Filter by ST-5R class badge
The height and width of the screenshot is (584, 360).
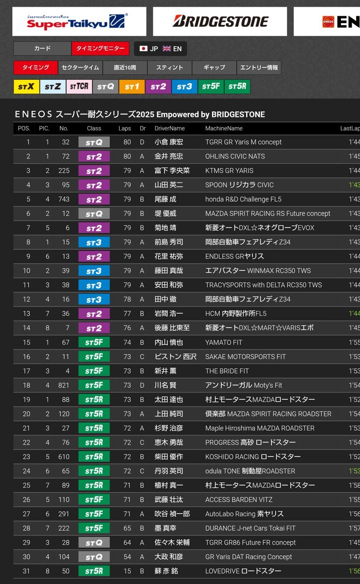coord(237,87)
